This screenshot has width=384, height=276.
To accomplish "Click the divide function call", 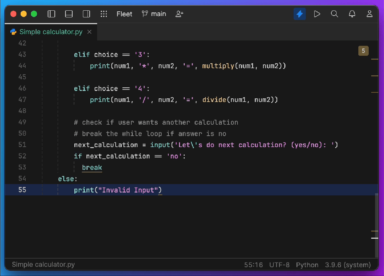I will 214,100.
